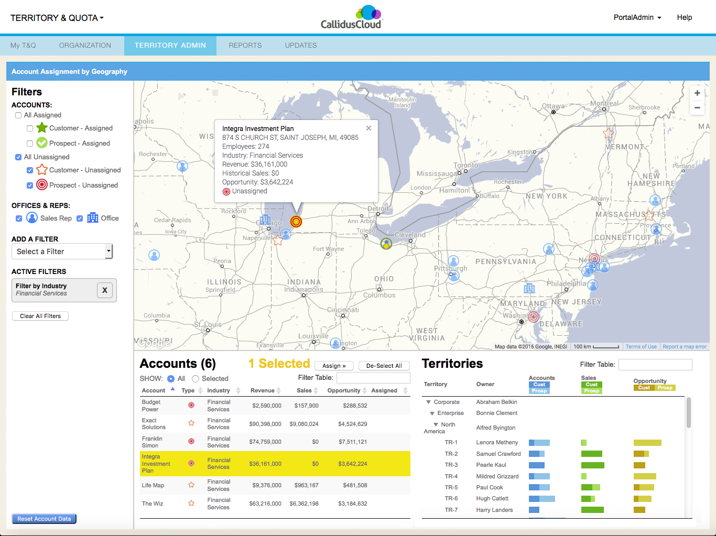Click the Office building icon in Filters
This screenshot has height=536, width=716.
pyautogui.click(x=92, y=218)
